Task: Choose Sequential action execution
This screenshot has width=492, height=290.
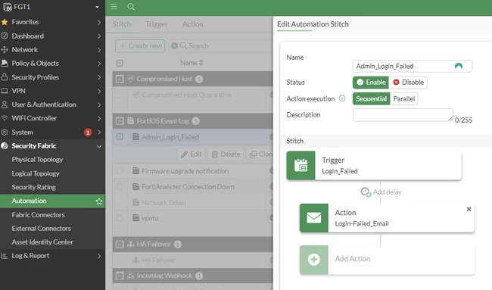Action: (x=371, y=98)
